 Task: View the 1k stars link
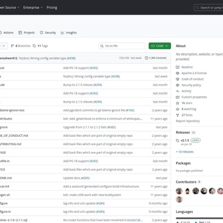click(187, 103)
